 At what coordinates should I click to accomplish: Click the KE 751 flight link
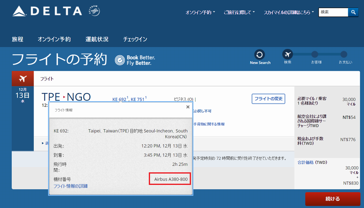[x=138, y=99]
